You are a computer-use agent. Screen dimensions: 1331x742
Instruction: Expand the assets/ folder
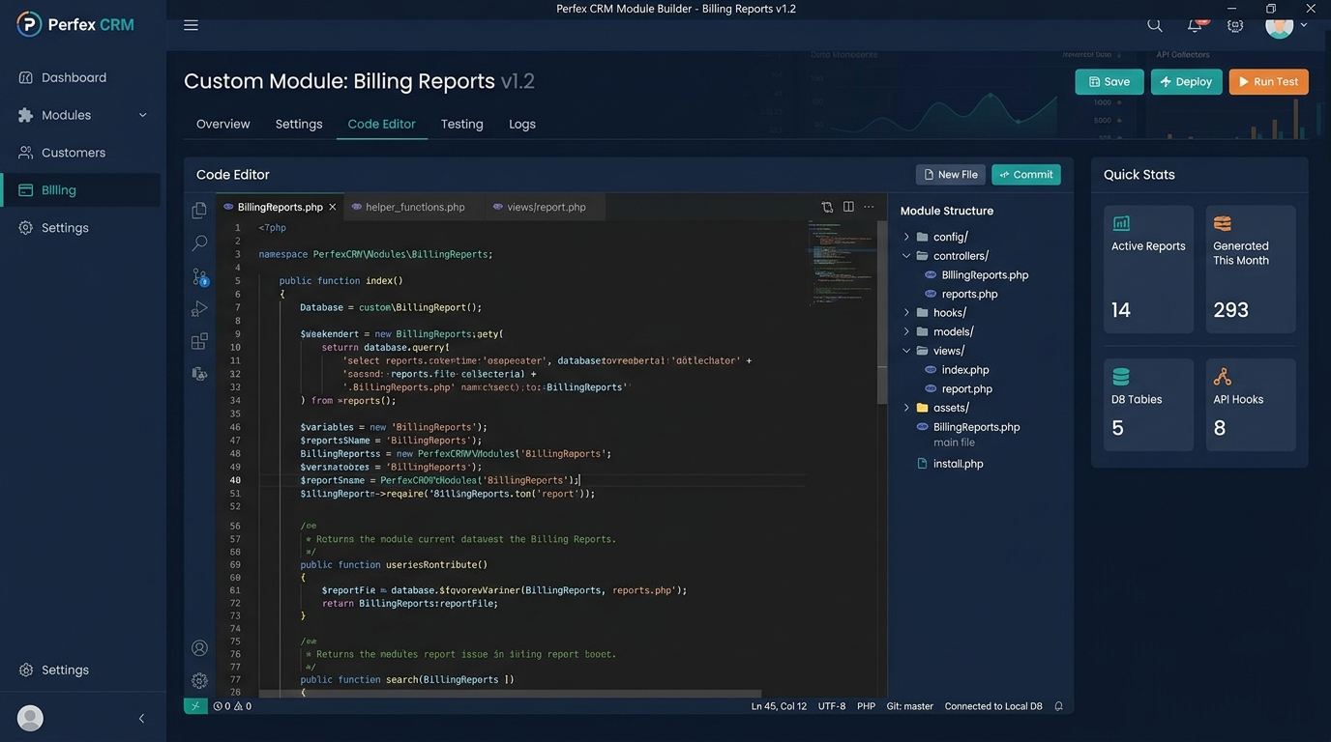(x=906, y=408)
